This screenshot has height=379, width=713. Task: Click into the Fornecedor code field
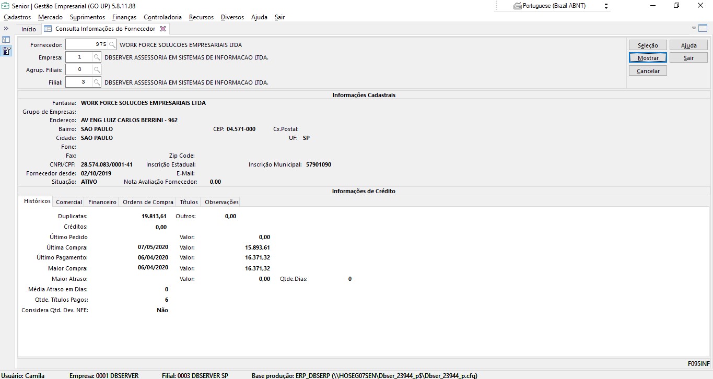tap(87, 45)
